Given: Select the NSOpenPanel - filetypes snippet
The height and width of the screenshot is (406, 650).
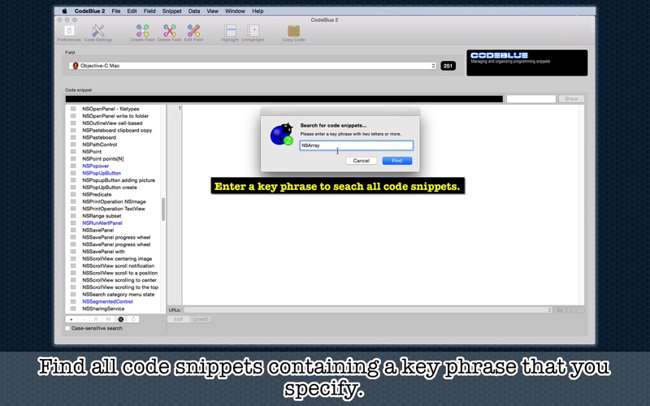Looking at the screenshot, I should pos(110,109).
